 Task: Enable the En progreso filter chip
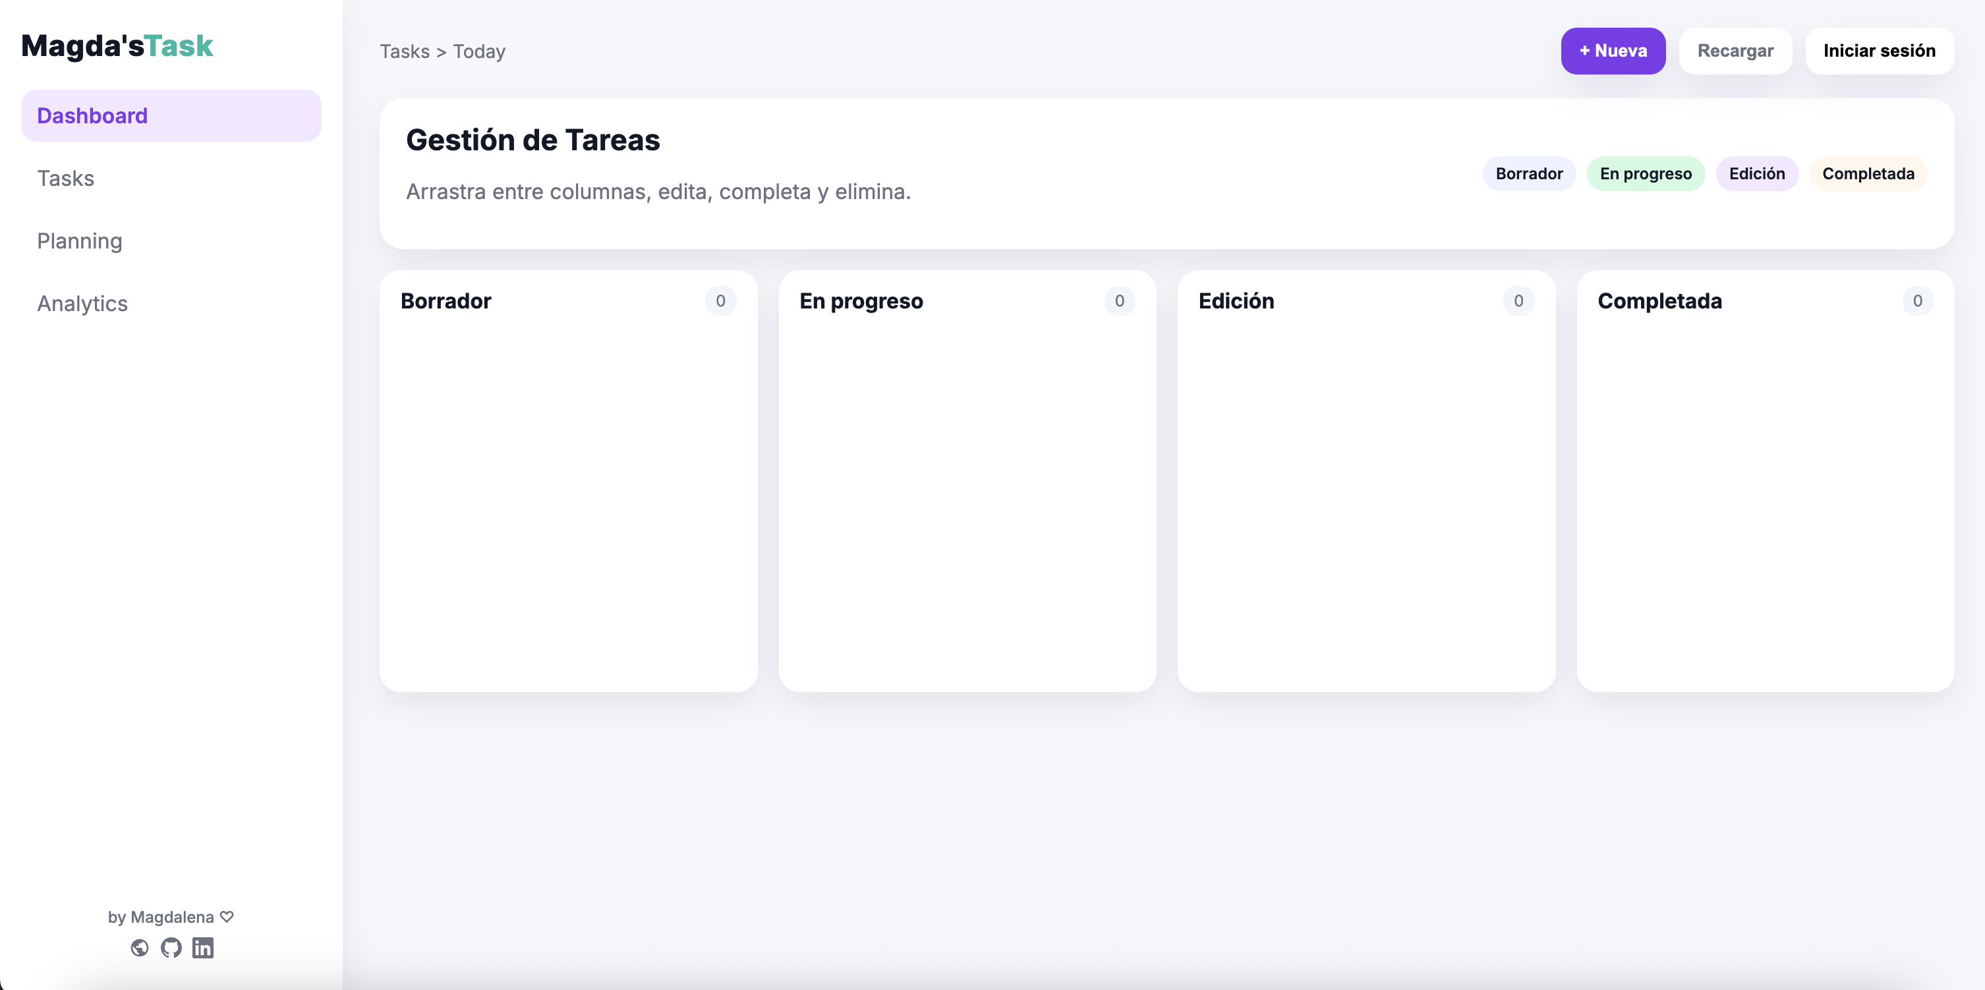coord(1646,173)
